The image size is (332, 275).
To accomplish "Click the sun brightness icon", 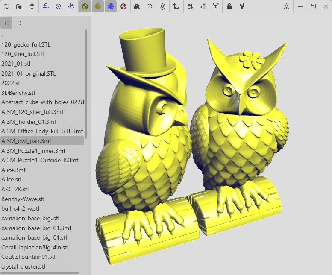I will coord(286,7).
